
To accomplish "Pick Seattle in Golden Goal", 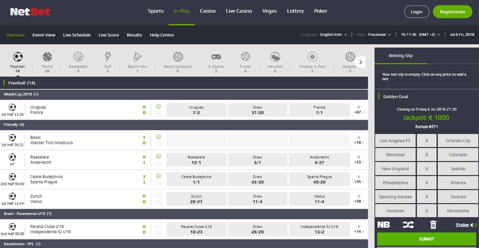I will 458,169.
